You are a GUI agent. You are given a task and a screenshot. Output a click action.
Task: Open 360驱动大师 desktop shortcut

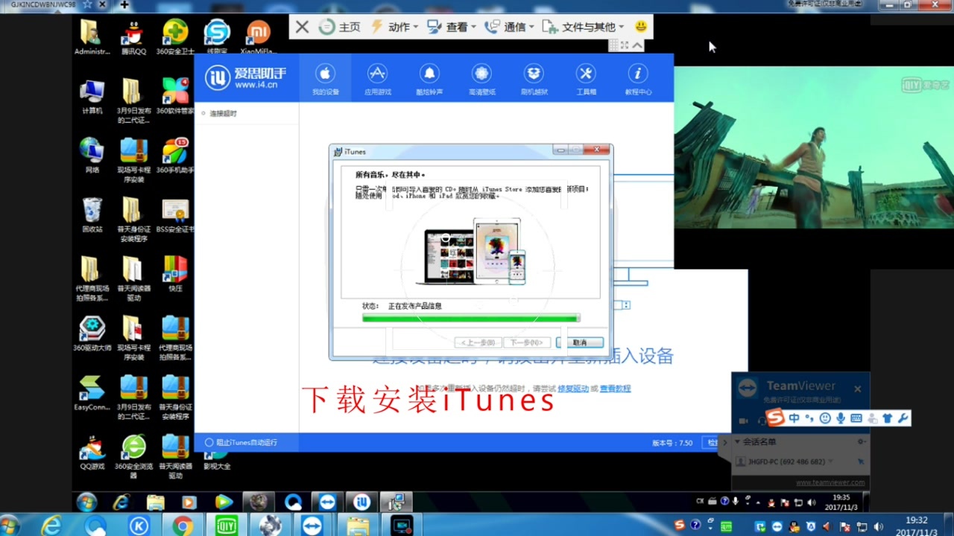(x=92, y=333)
